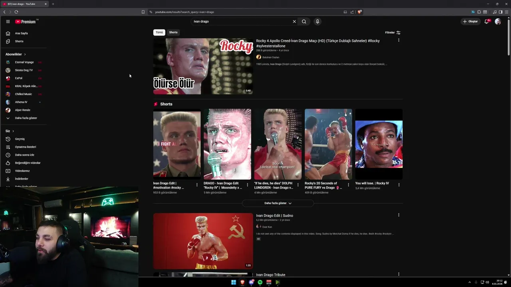Open the Eternal Voyage subscription

tap(24, 62)
